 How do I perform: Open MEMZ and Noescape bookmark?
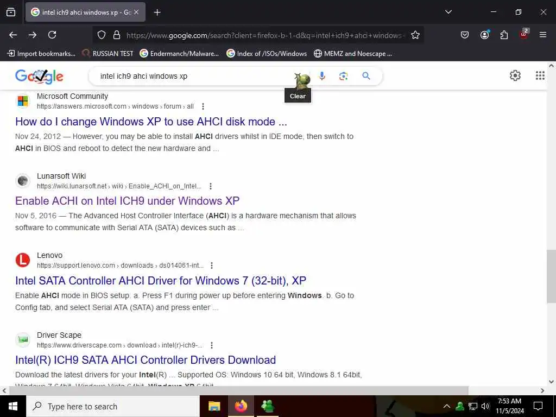click(x=353, y=54)
